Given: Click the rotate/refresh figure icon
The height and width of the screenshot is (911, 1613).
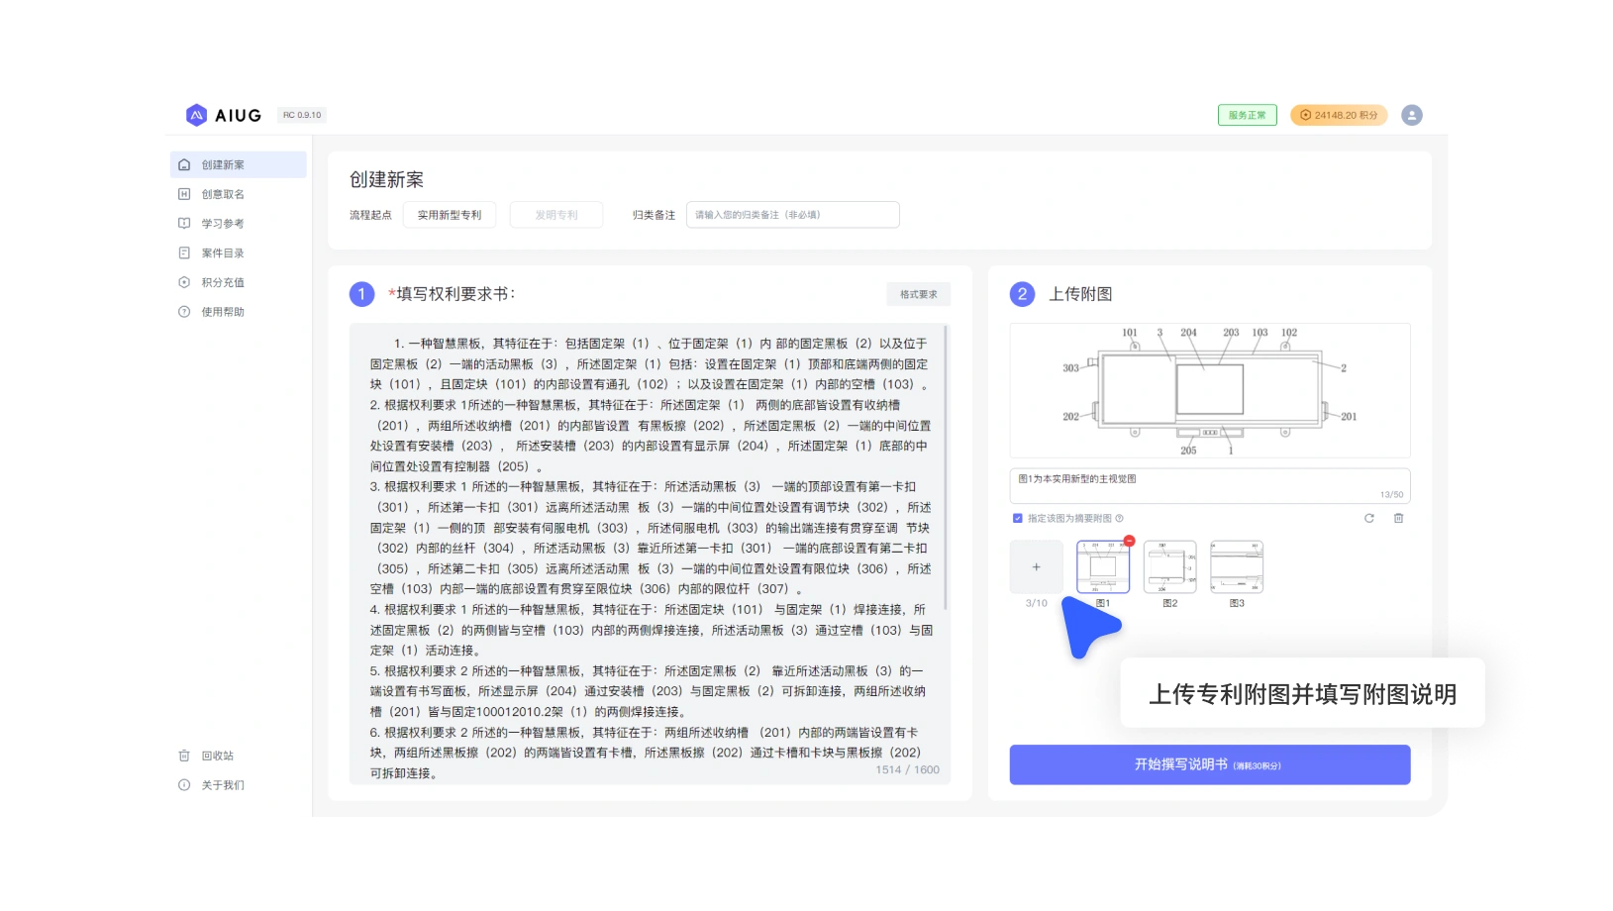Looking at the screenshot, I should [x=1368, y=518].
